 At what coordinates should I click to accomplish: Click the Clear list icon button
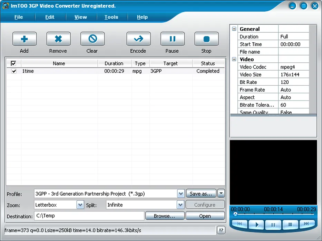[x=92, y=39]
